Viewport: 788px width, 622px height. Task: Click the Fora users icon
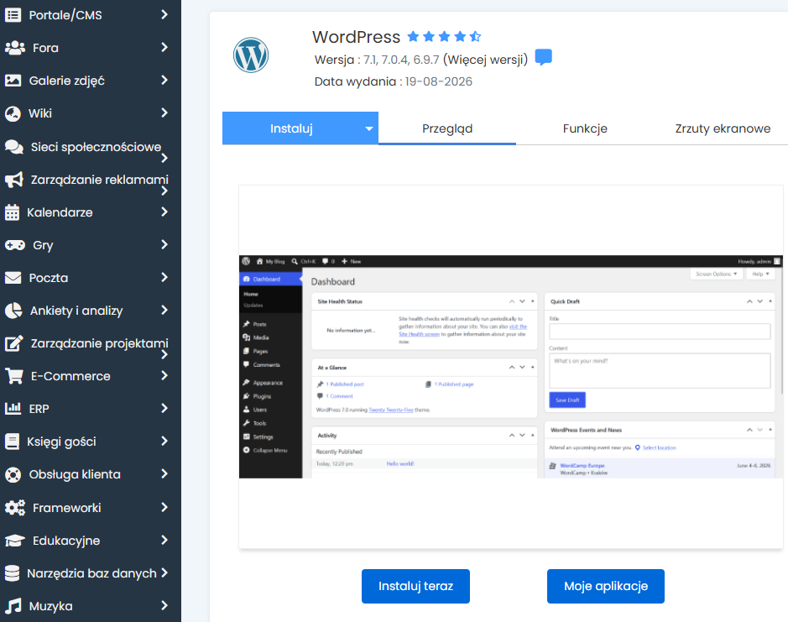click(14, 48)
